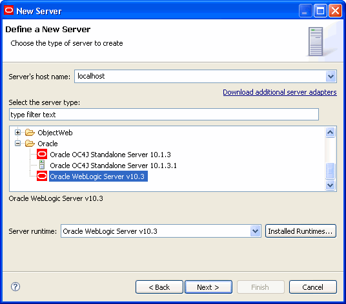Click the server list scrollbar thumb
Viewport: 346px width, 304px height.
[330, 171]
